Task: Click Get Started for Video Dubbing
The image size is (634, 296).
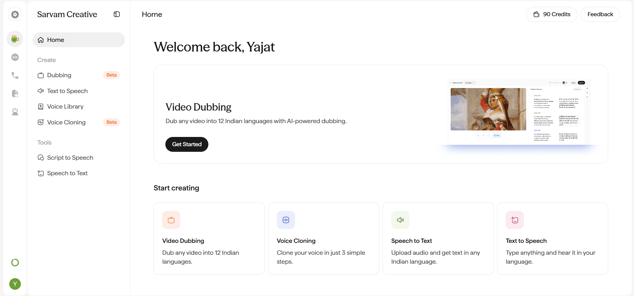Action: click(187, 145)
